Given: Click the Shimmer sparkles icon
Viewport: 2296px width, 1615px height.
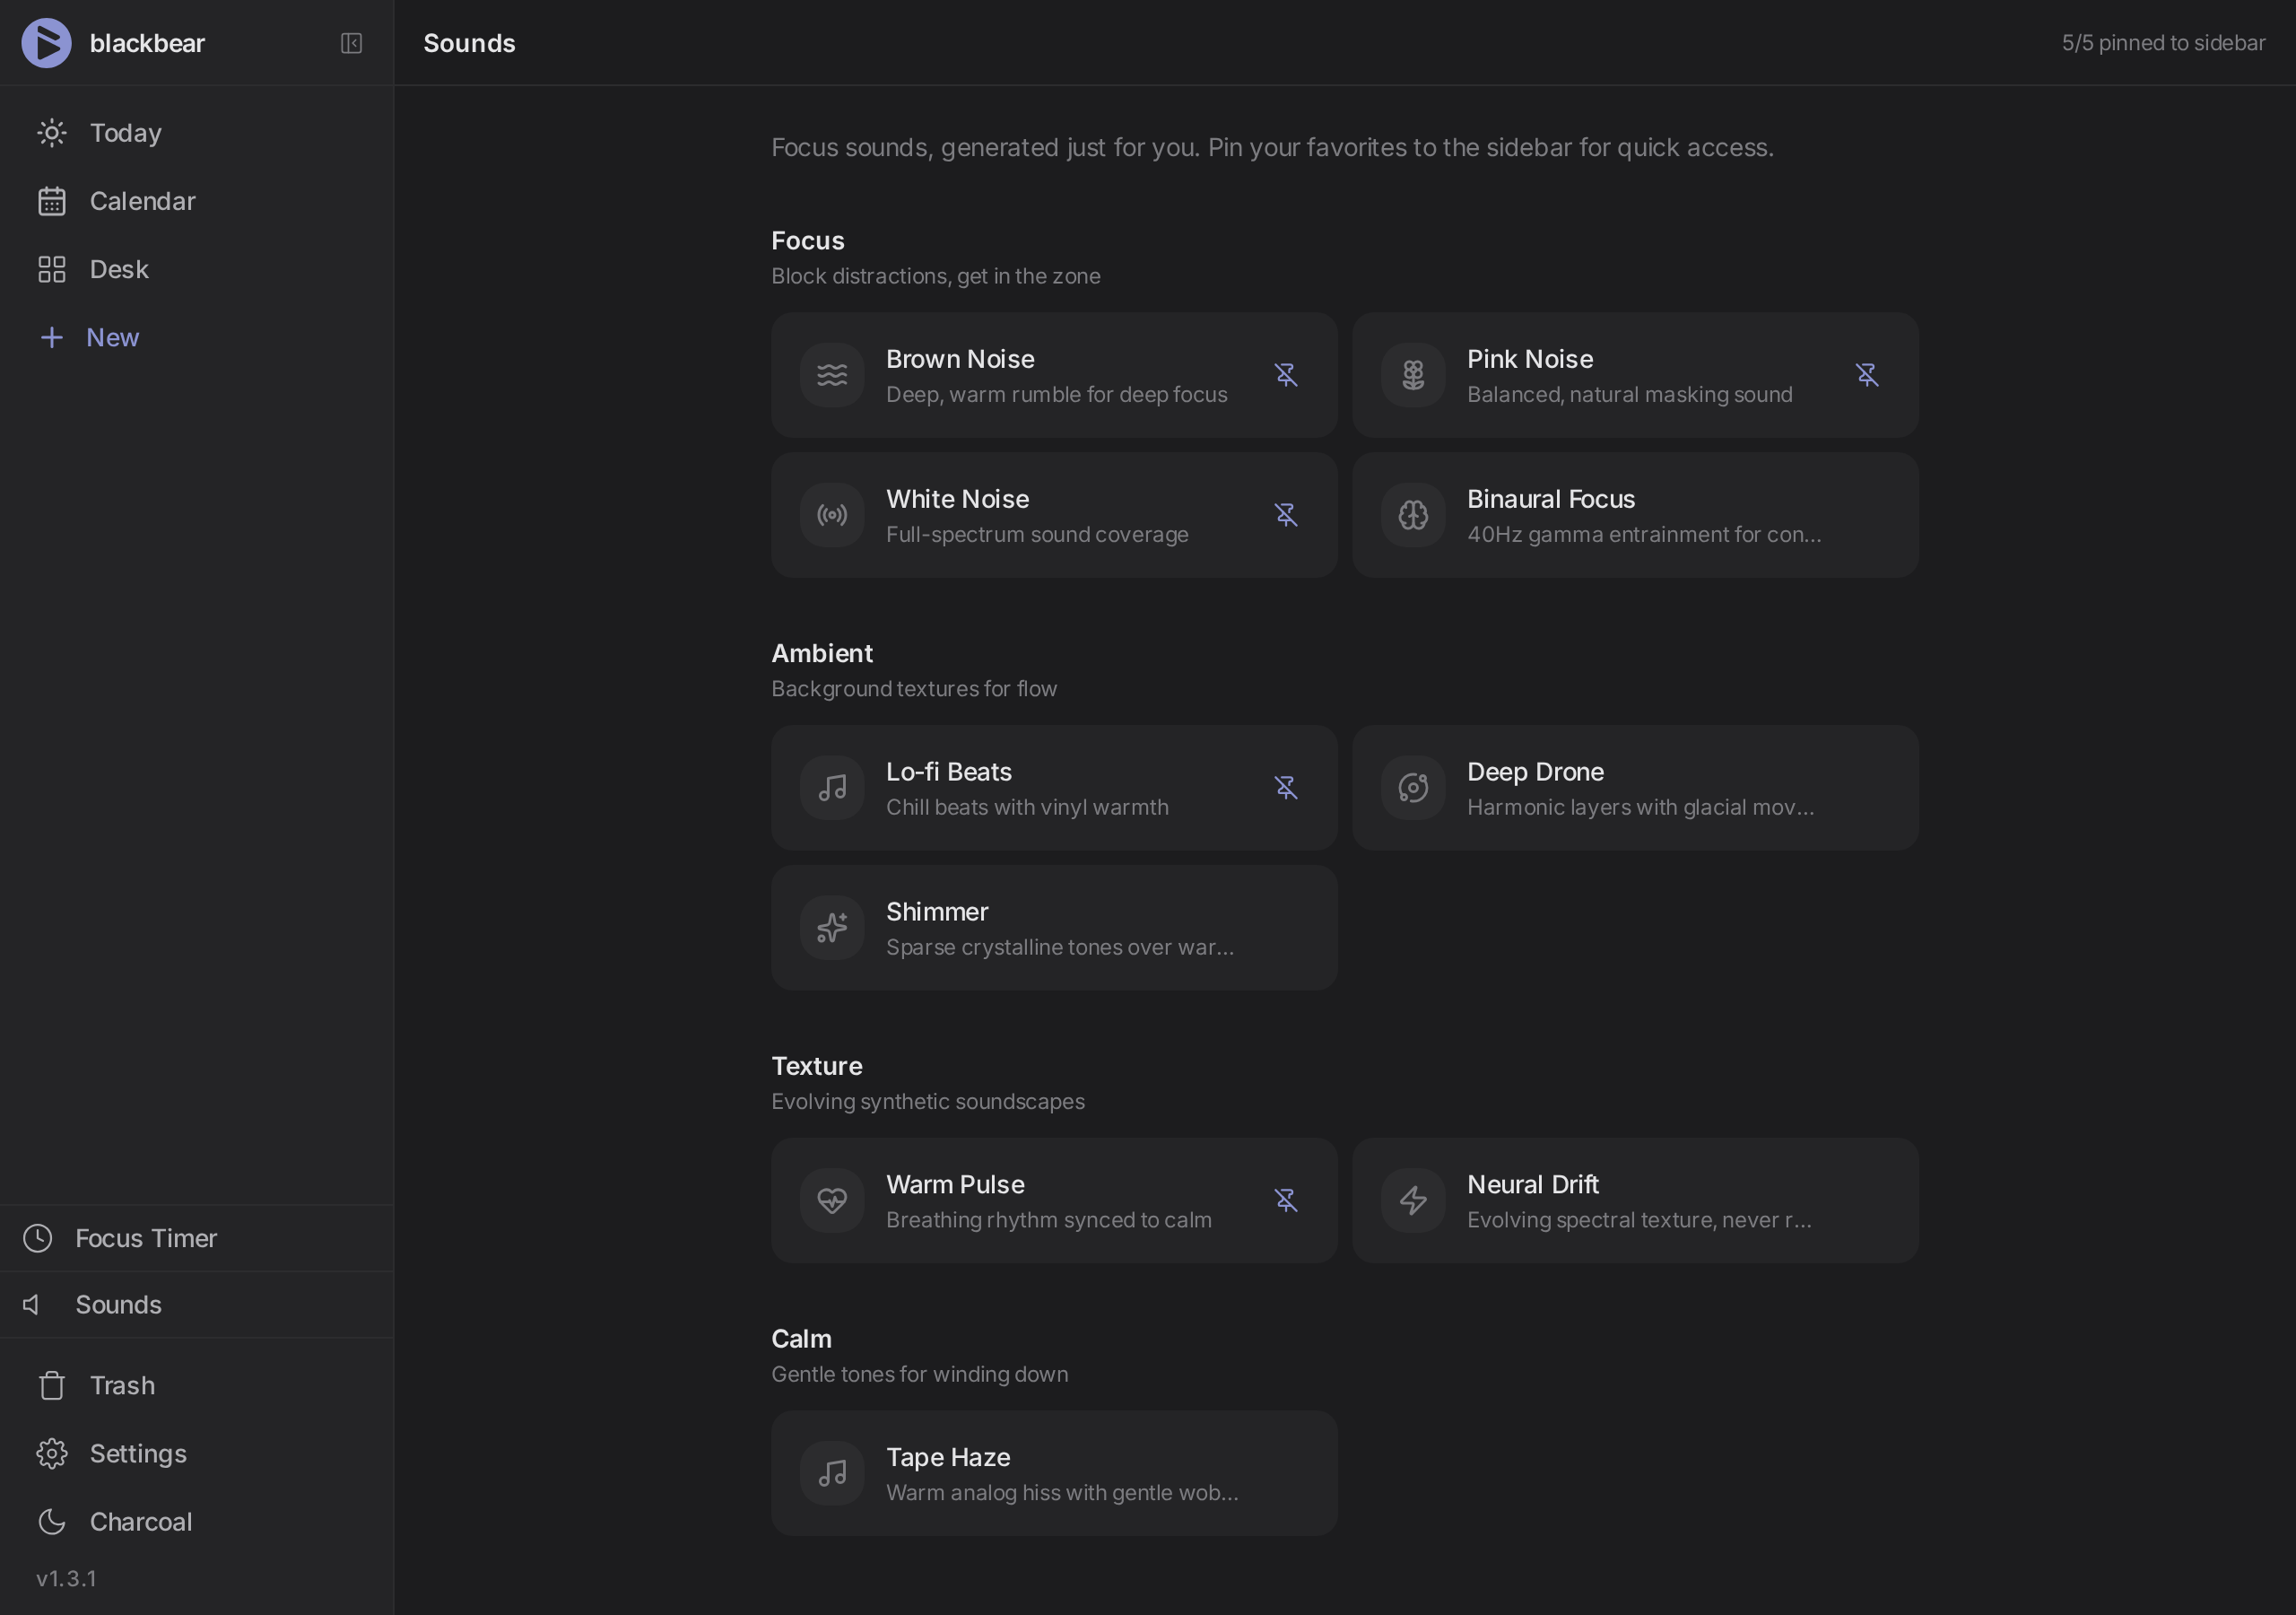Looking at the screenshot, I should 831,928.
